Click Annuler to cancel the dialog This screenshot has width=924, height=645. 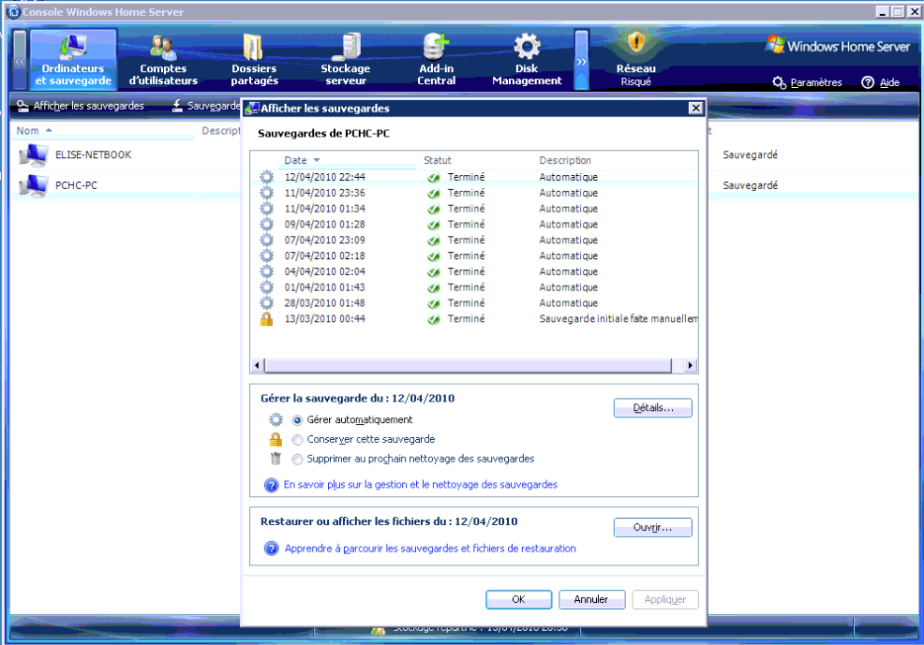(591, 599)
